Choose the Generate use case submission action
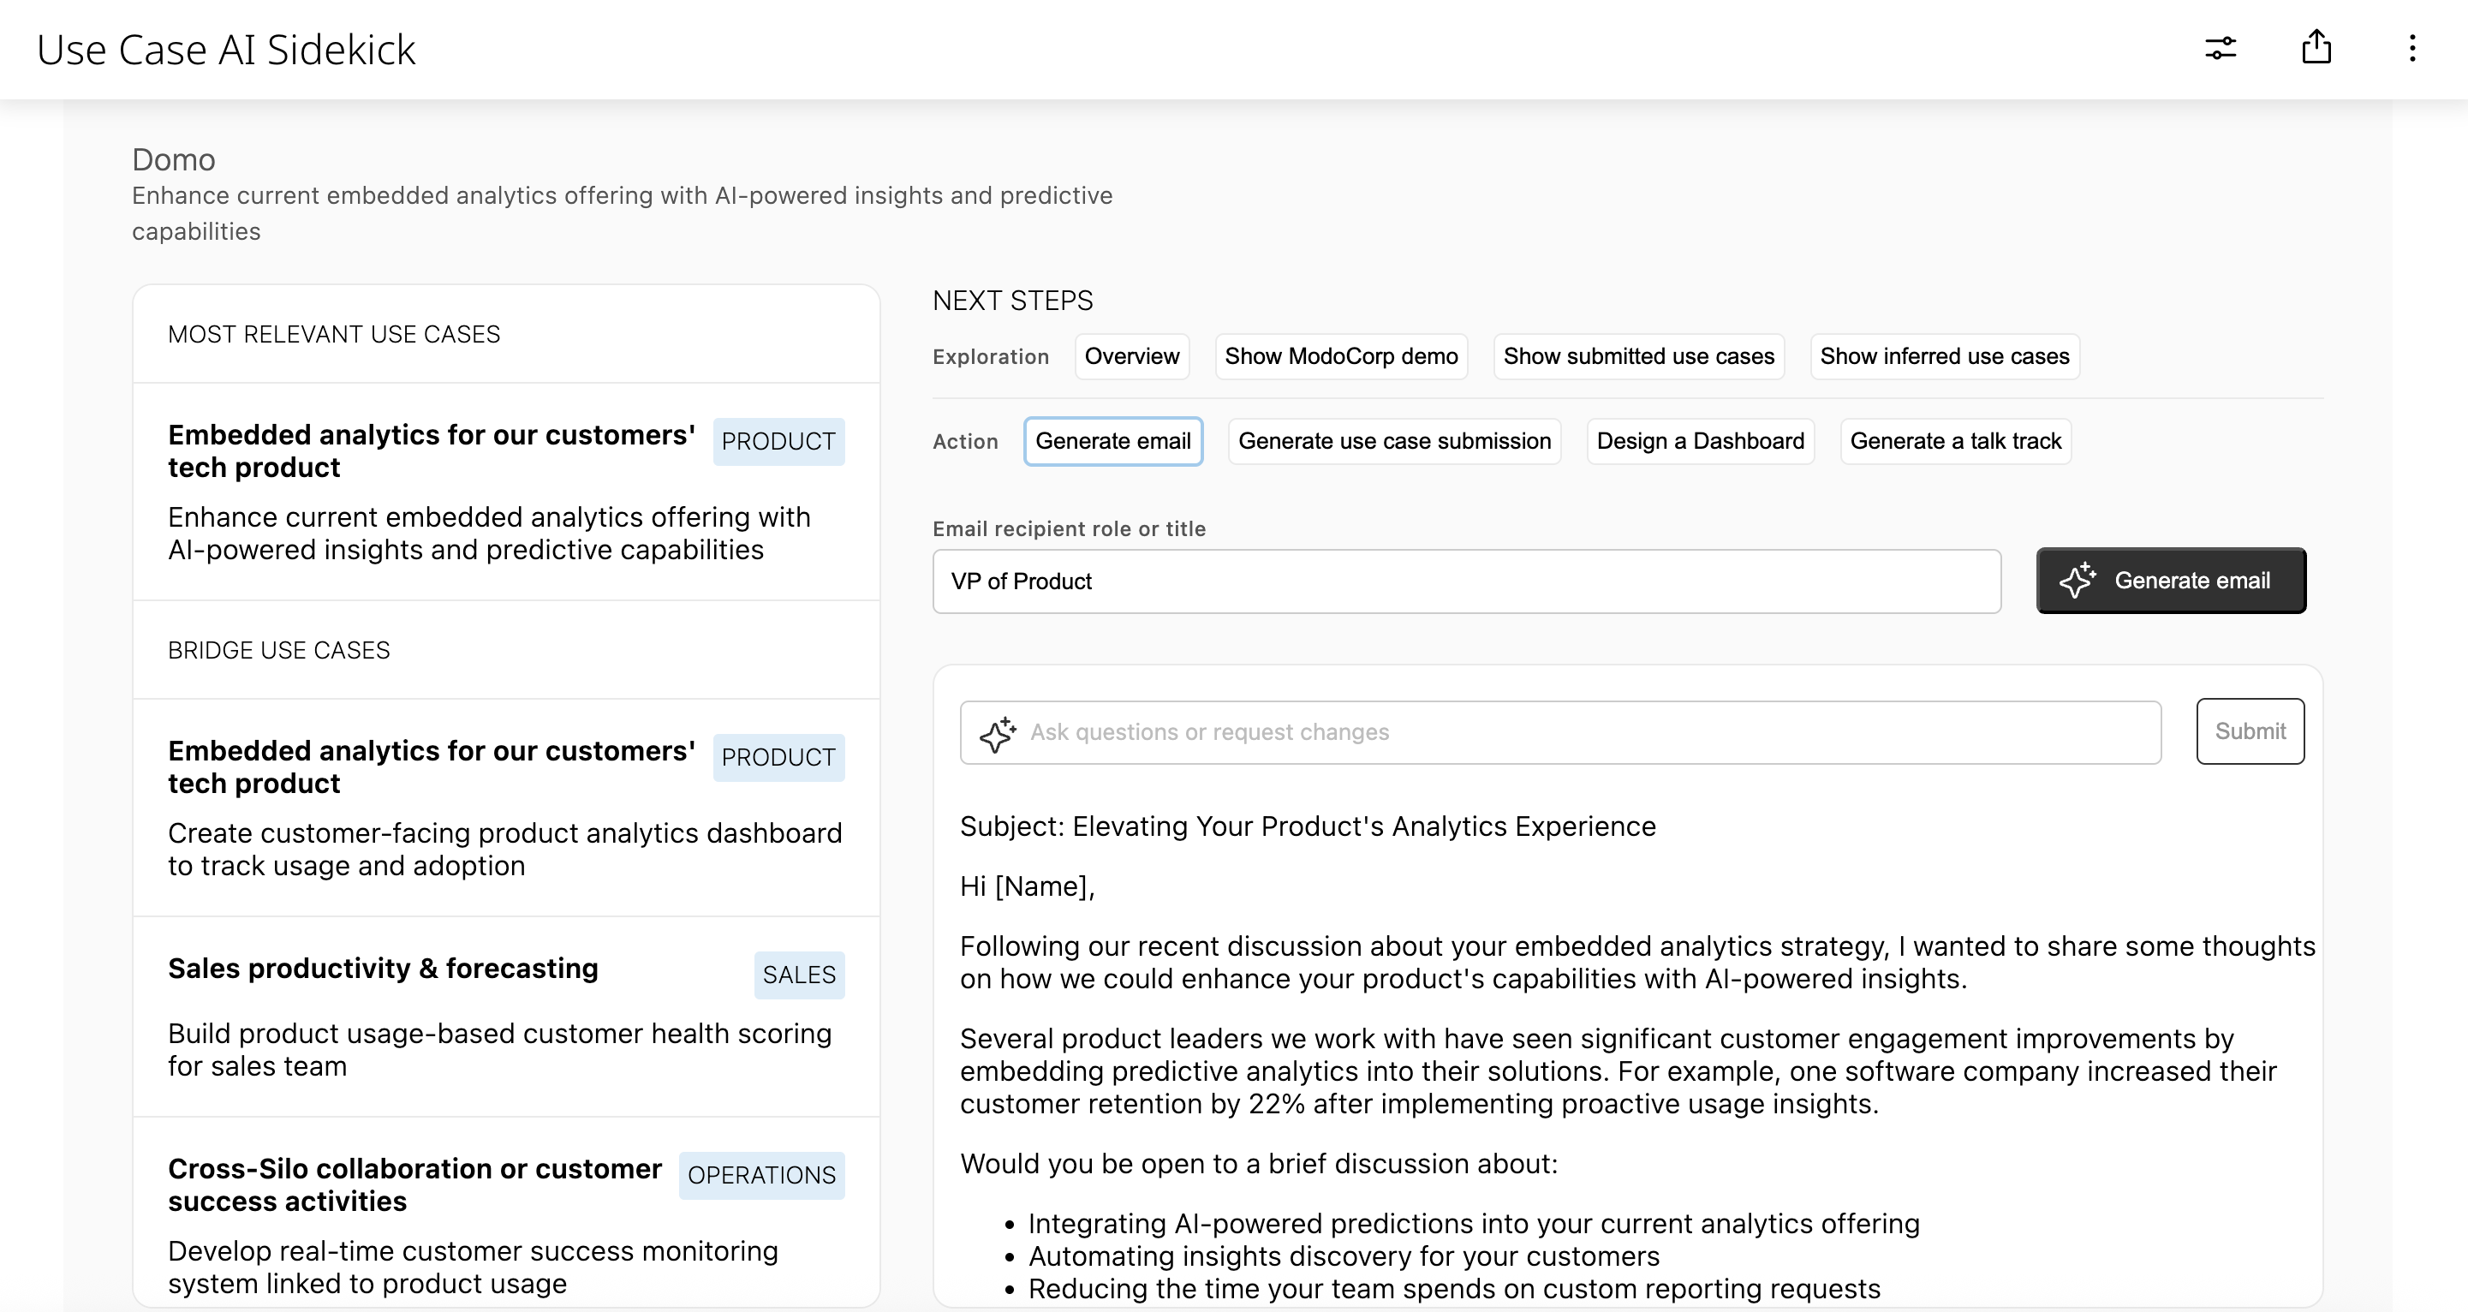 [1394, 441]
